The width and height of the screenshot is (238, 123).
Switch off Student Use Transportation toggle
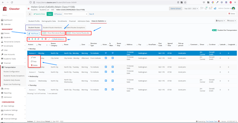point(215,30)
